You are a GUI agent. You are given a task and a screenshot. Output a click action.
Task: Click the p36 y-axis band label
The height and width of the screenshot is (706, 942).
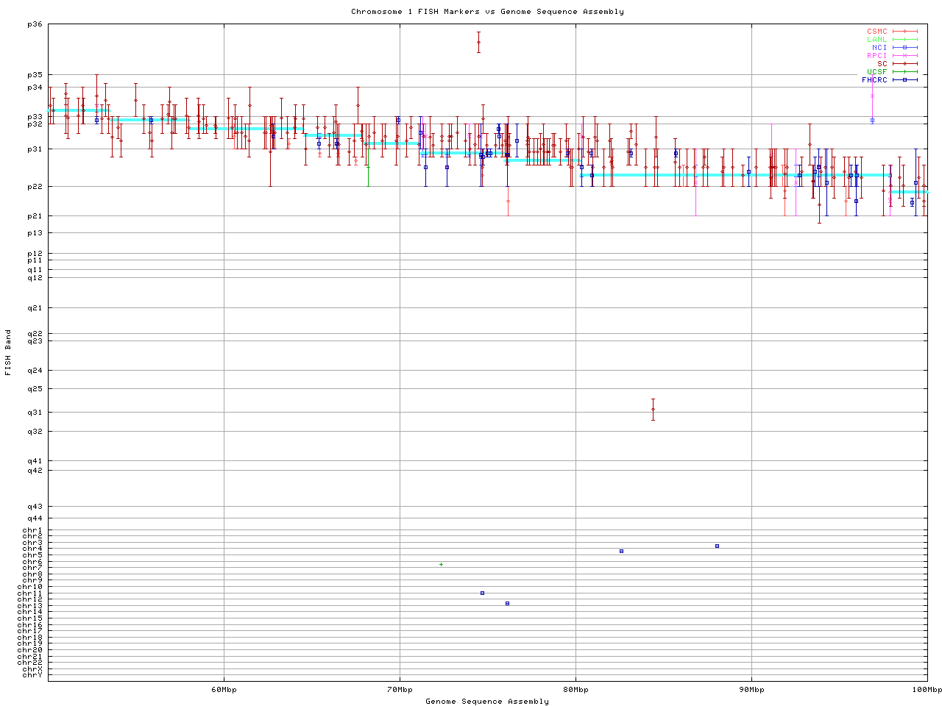tap(35, 24)
